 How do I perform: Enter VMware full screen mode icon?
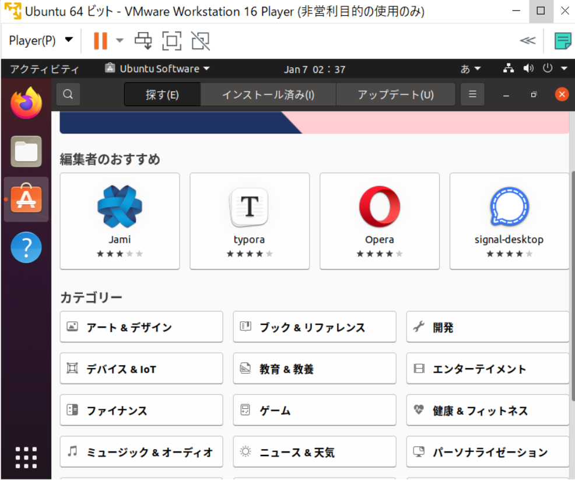(x=171, y=41)
